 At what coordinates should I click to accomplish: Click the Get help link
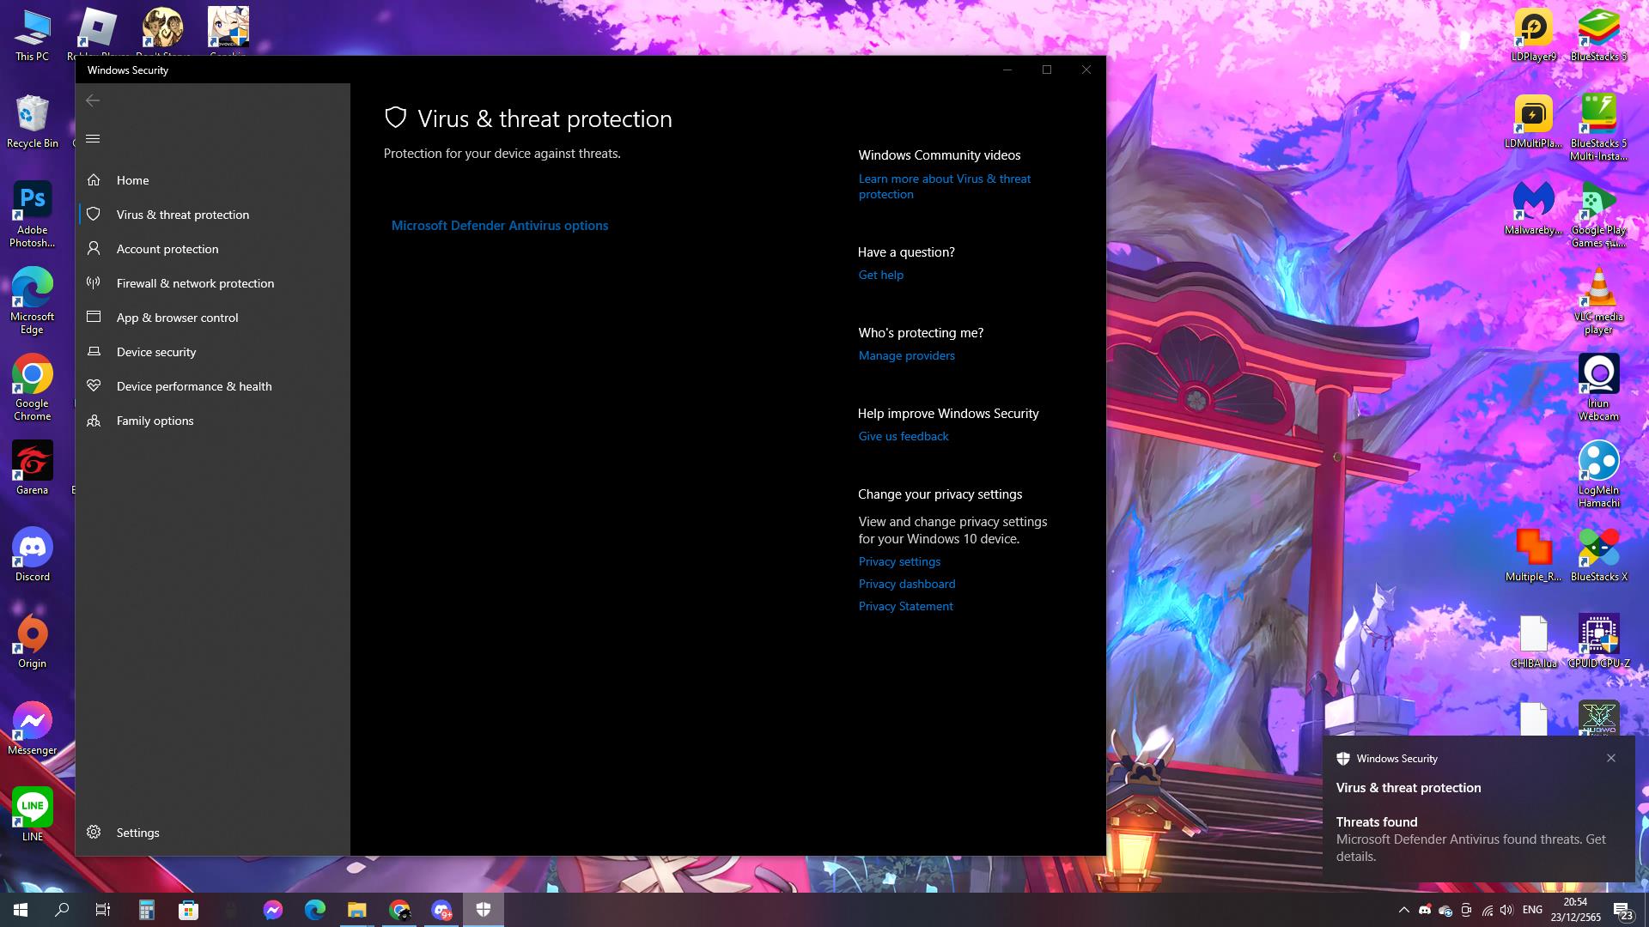880,275
